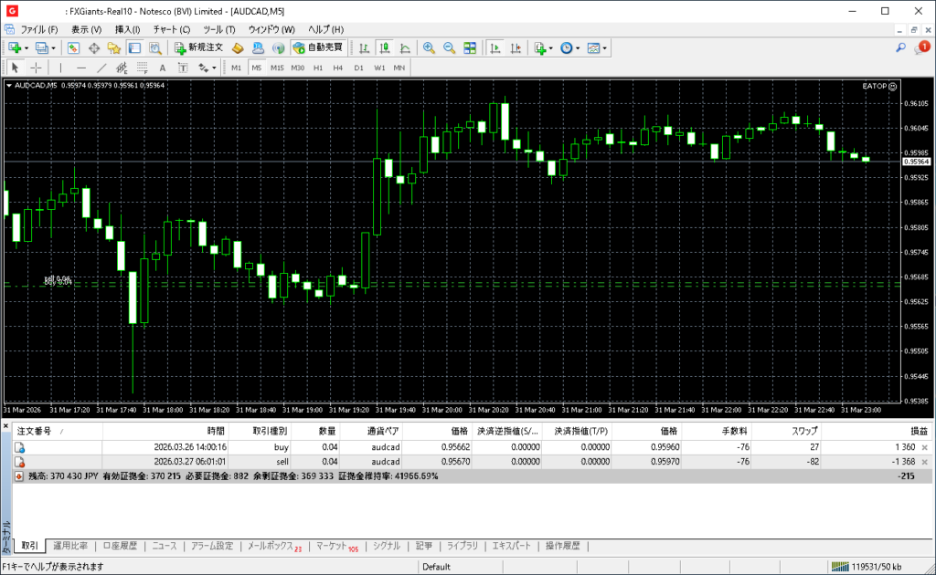Zoom in on the chart
The image size is (936, 575).
point(428,47)
